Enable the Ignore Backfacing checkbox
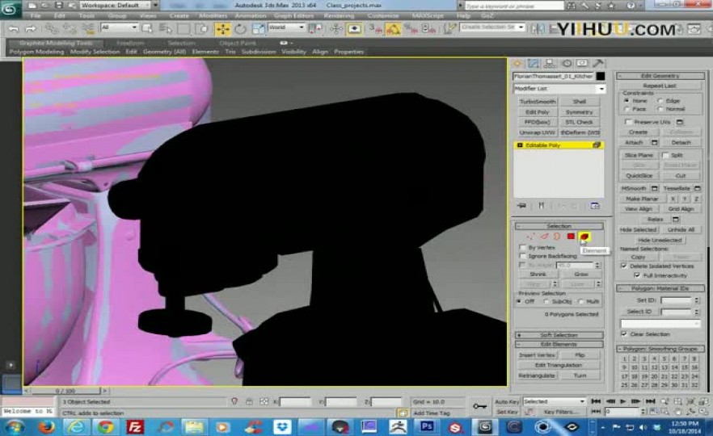The image size is (713, 436). click(x=522, y=256)
